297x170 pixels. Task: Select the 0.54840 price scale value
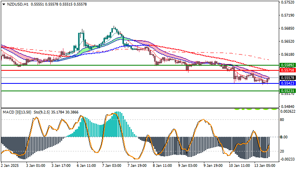point(288,107)
